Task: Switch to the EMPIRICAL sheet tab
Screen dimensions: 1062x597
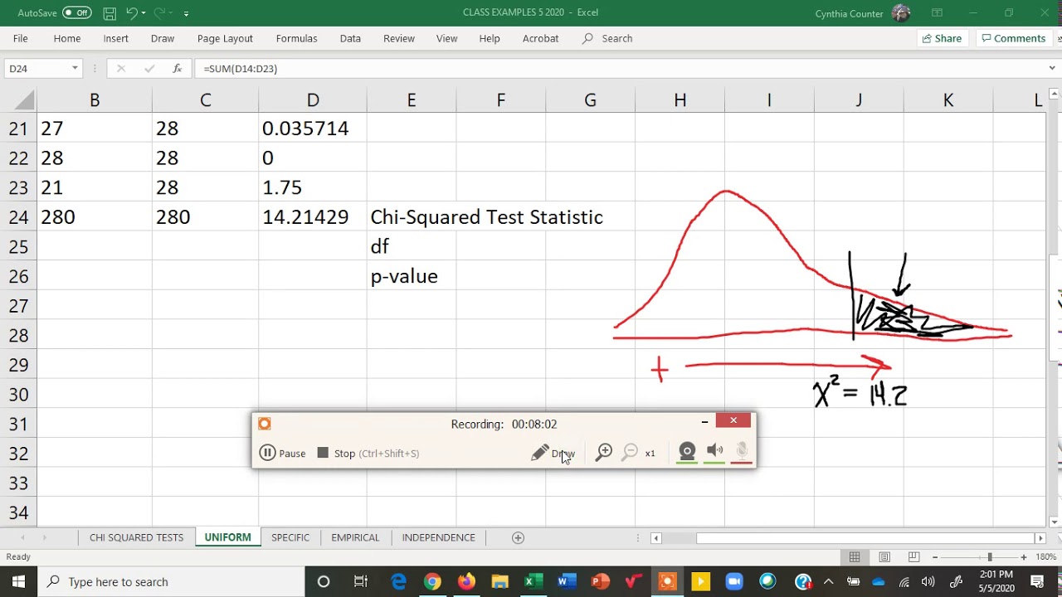Action: pyautogui.click(x=355, y=537)
